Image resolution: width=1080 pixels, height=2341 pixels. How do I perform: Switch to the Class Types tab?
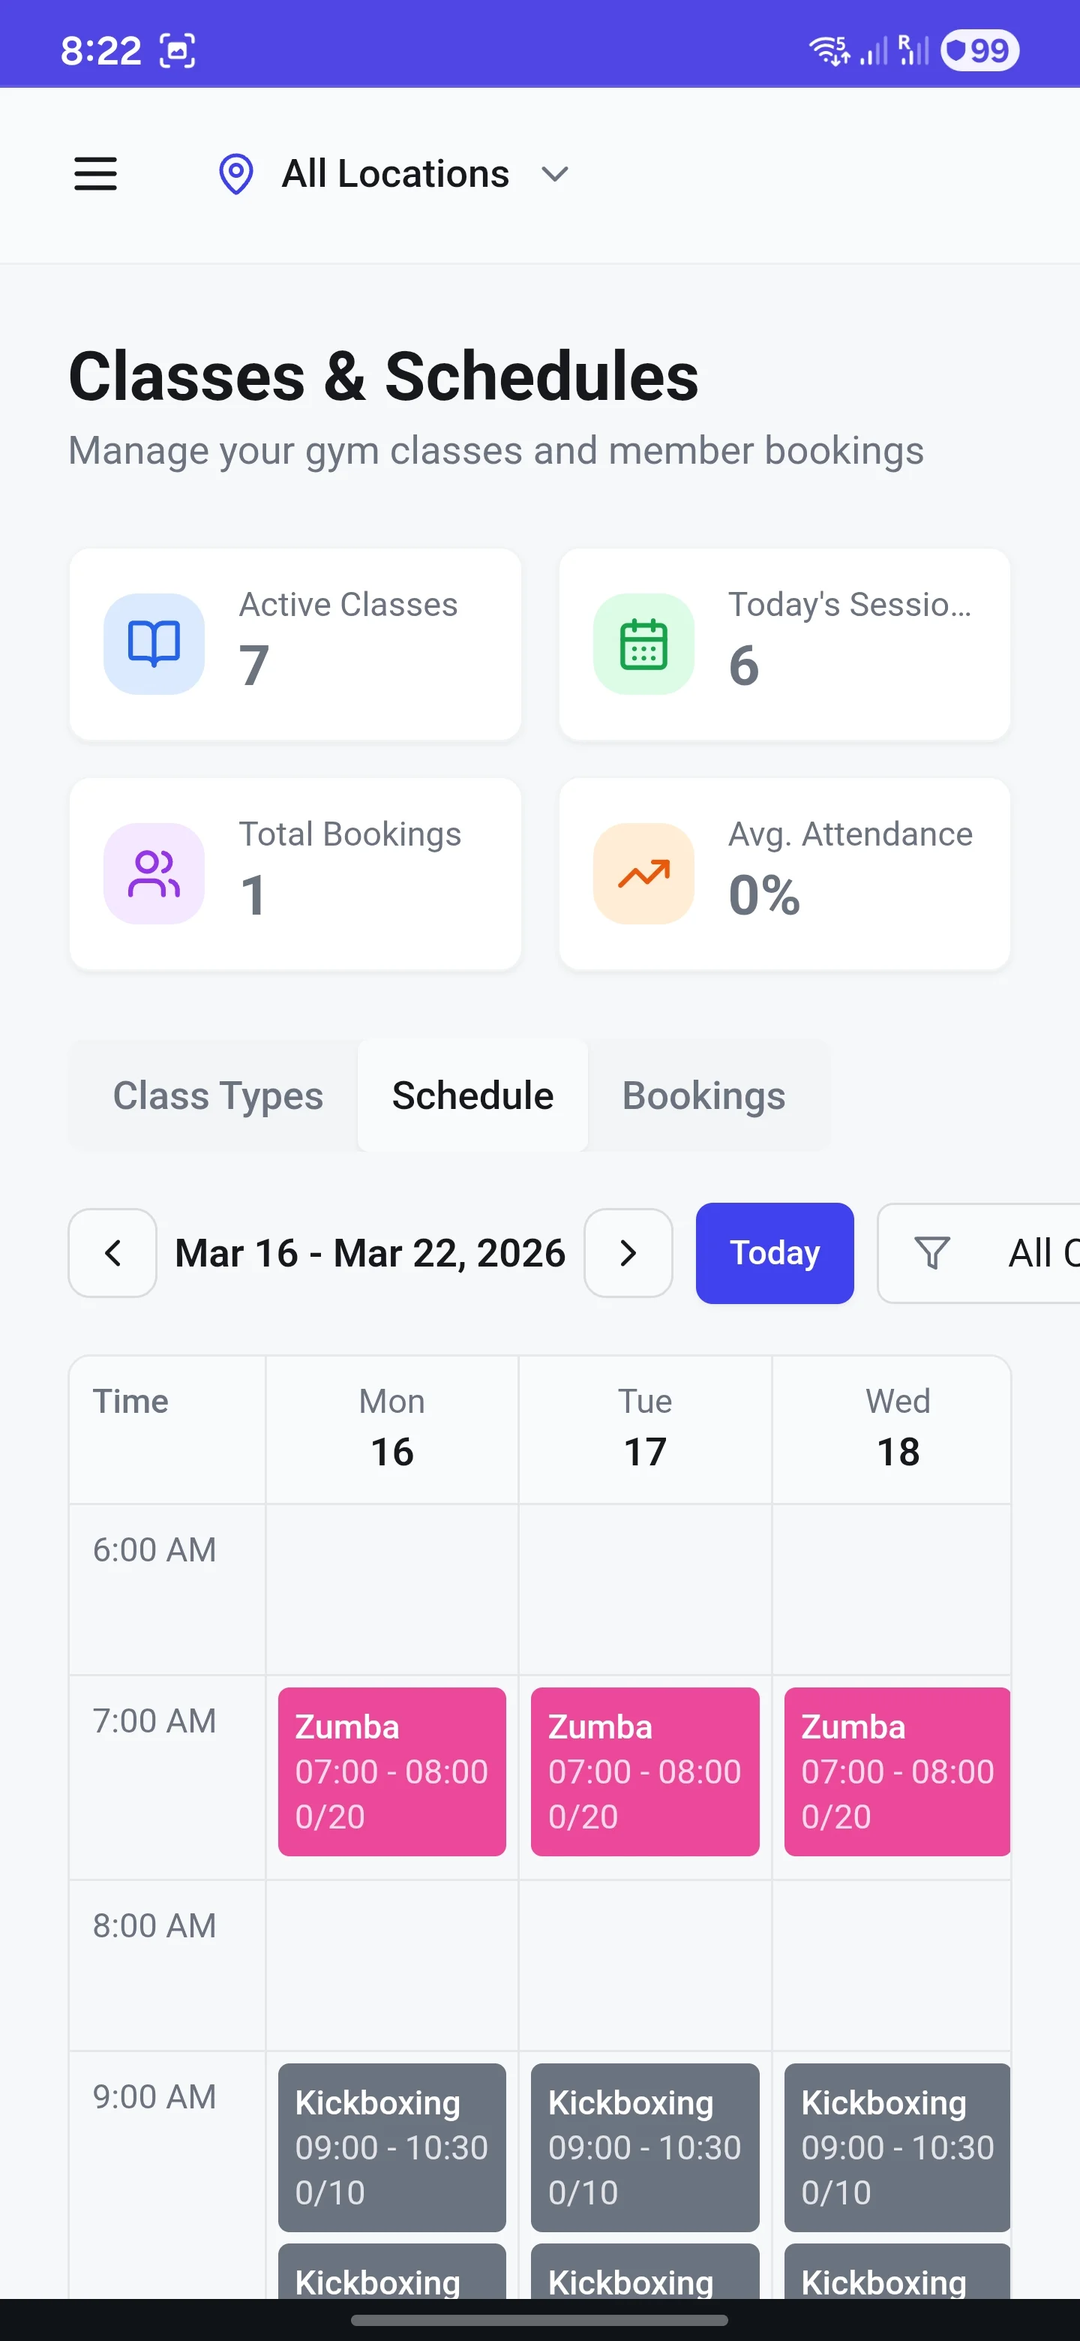[x=217, y=1096]
